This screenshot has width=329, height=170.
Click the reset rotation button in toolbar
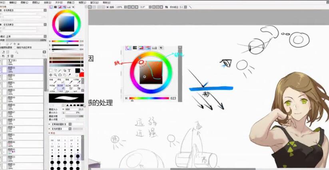161,7
